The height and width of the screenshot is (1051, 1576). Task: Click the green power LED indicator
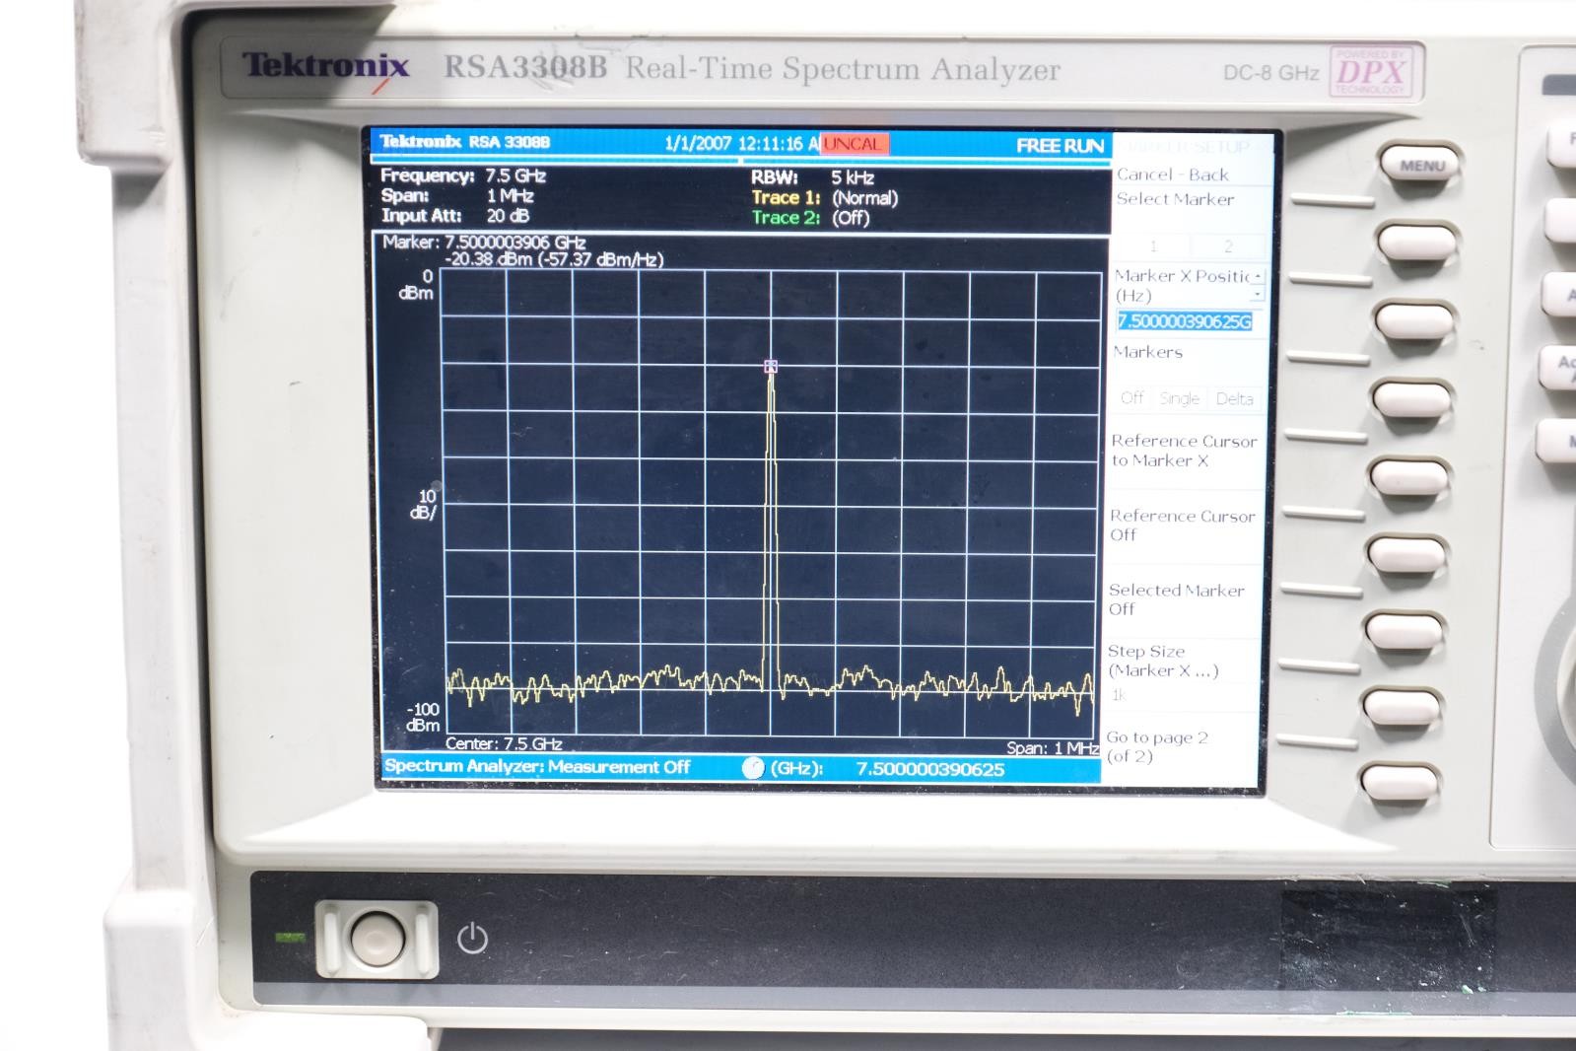pyautogui.click(x=290, y=938)
